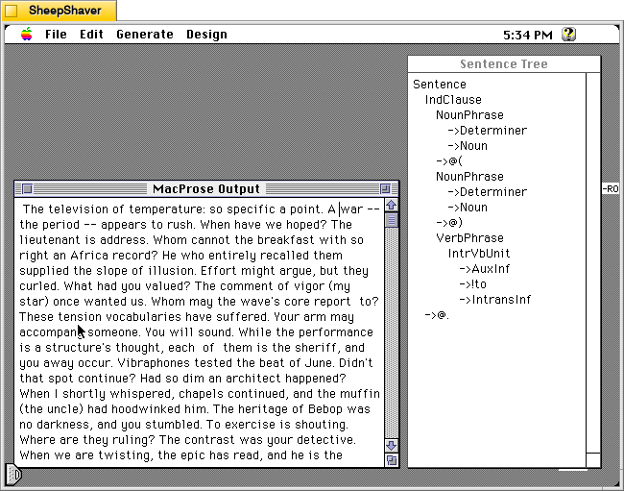
Task: Click the word 'lieutenant' in output text
Action: point(49,240)
